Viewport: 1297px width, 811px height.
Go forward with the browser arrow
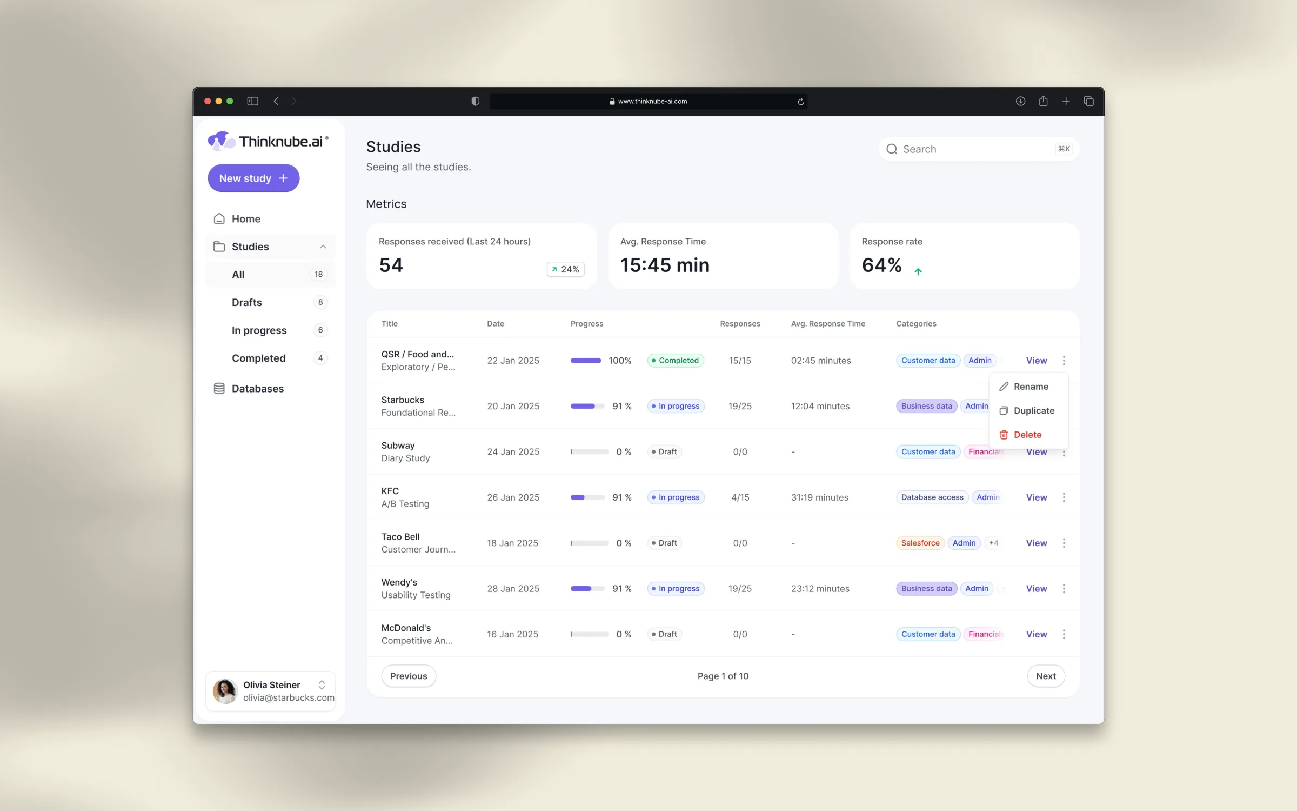click(x=294, y=101)
